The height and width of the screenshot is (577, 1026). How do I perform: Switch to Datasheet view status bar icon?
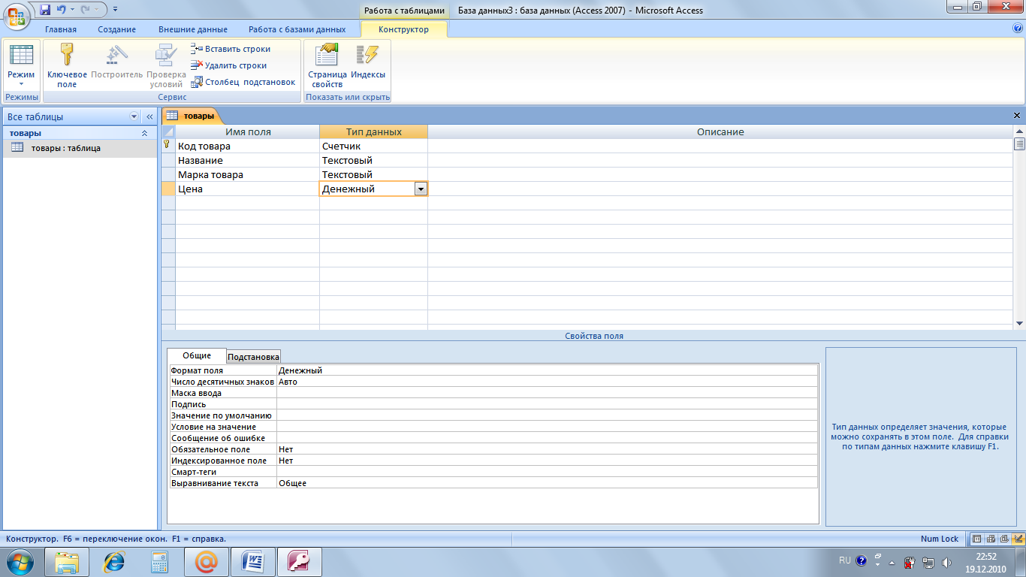coord(976,539)
